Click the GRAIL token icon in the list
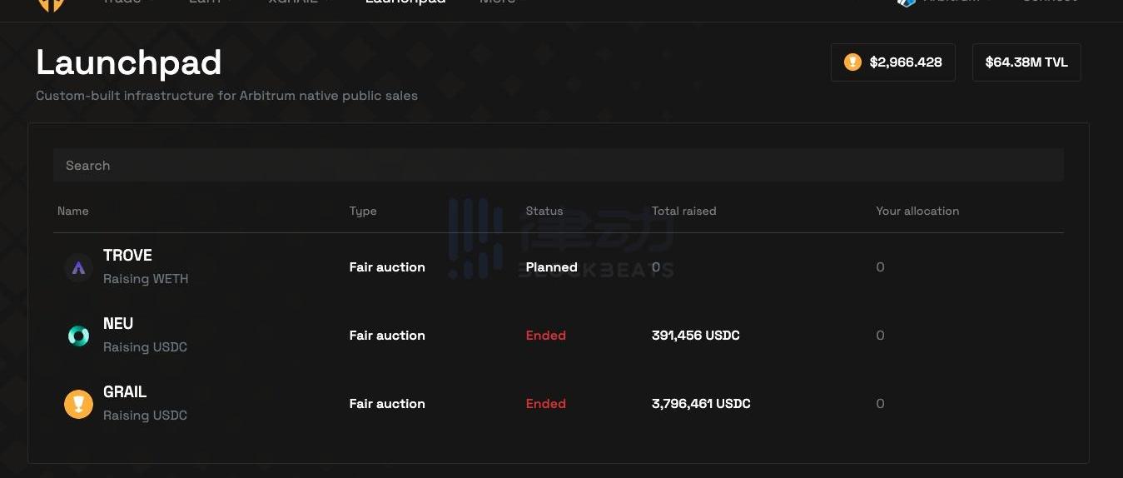1123x478 pixels. (x=78, y=405)
